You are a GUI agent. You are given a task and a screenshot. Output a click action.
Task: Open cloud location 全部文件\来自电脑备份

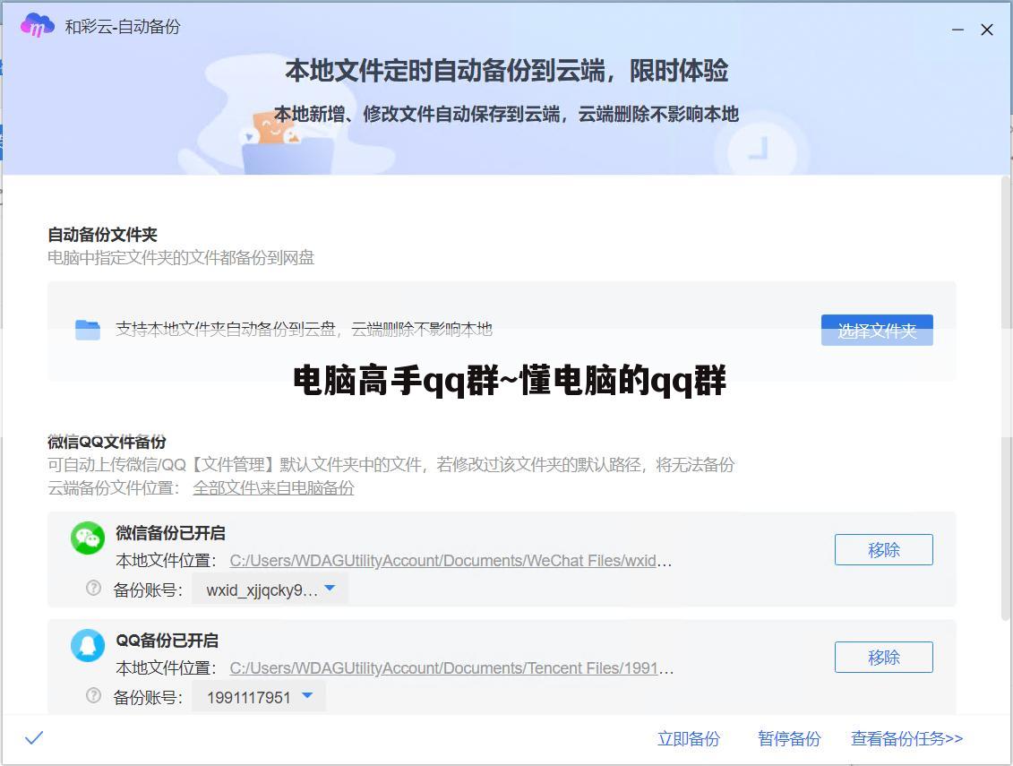[273, 487]
